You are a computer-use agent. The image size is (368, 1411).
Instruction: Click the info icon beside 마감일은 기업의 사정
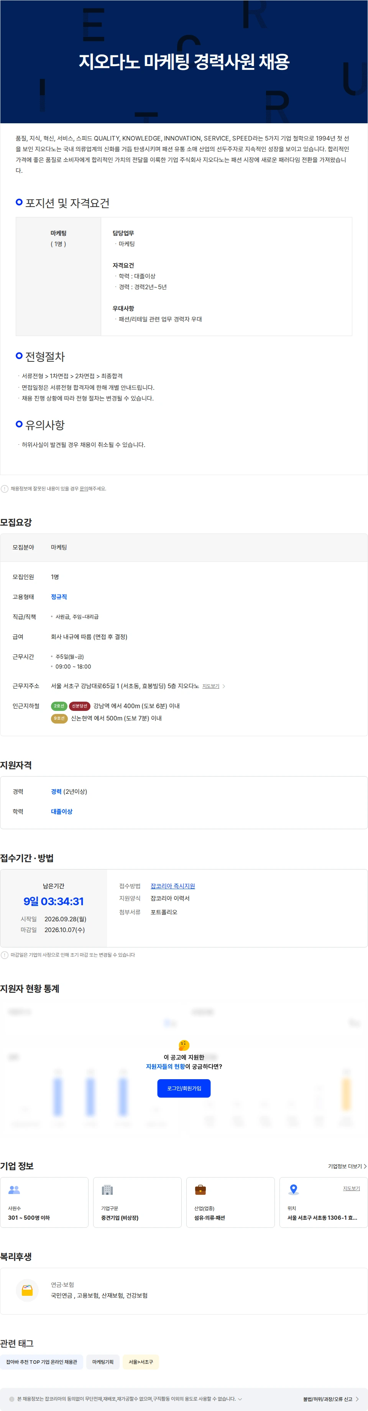5,955
